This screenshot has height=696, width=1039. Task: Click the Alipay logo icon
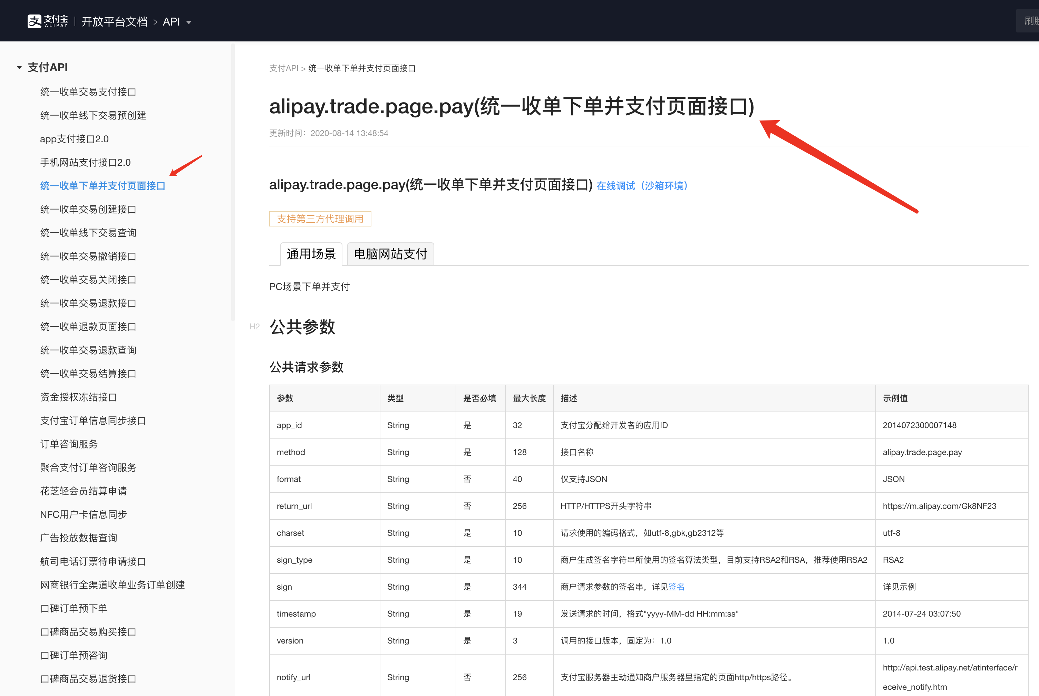35,21
